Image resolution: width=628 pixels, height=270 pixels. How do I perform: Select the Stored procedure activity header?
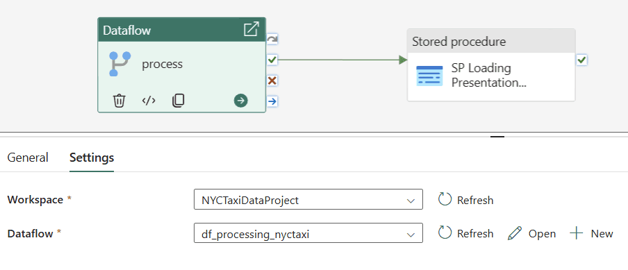pyautogui.click(x=491, y=41)
